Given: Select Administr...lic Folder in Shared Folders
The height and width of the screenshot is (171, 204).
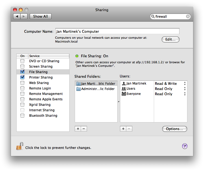Looking at the screenshot, I should (x=96, y=89).
